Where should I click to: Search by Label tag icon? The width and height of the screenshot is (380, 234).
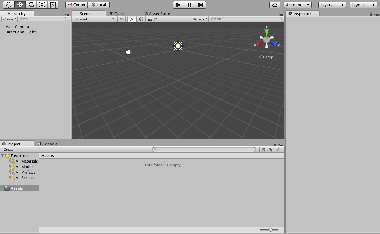pyautogui.click(x=271, y=149)
